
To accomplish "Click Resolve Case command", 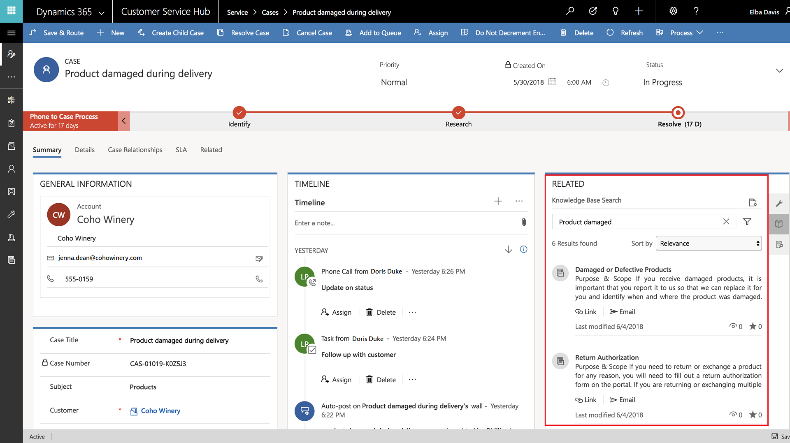I will [243, 33].
